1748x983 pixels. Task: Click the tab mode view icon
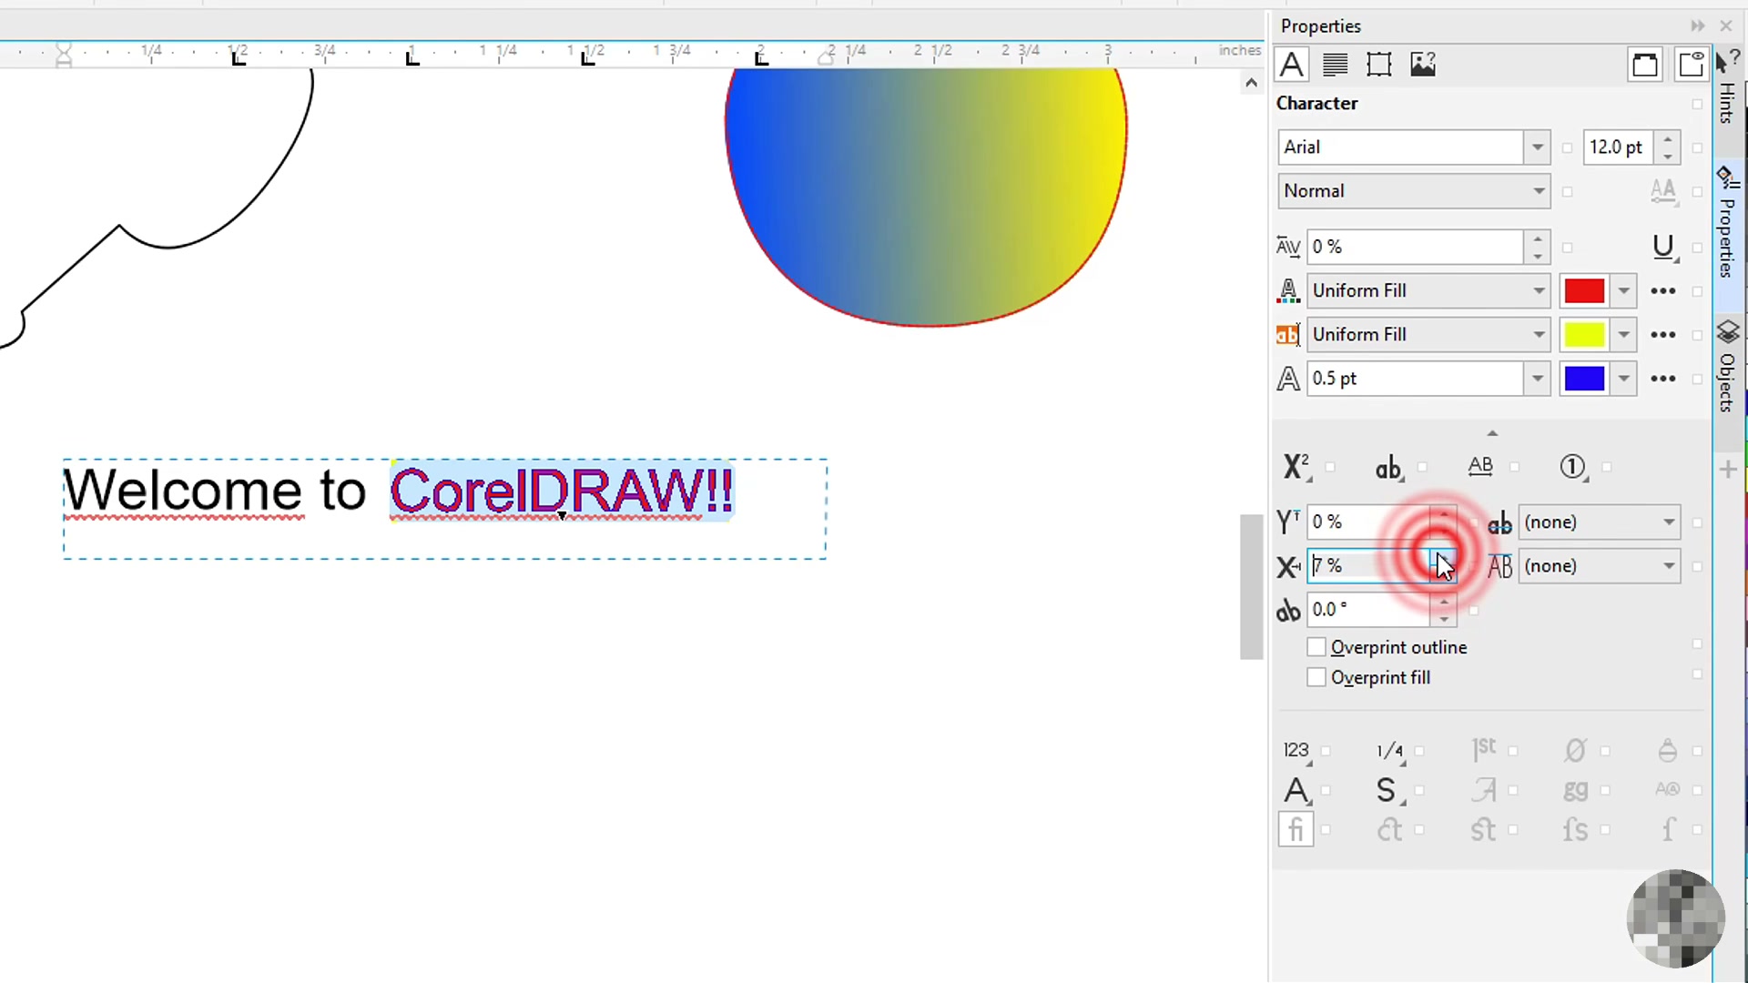coord(1691,65)
